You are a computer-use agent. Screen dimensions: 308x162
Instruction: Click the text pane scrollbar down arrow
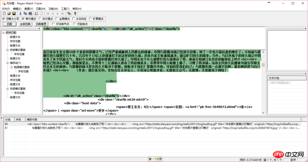pos(263,112)
